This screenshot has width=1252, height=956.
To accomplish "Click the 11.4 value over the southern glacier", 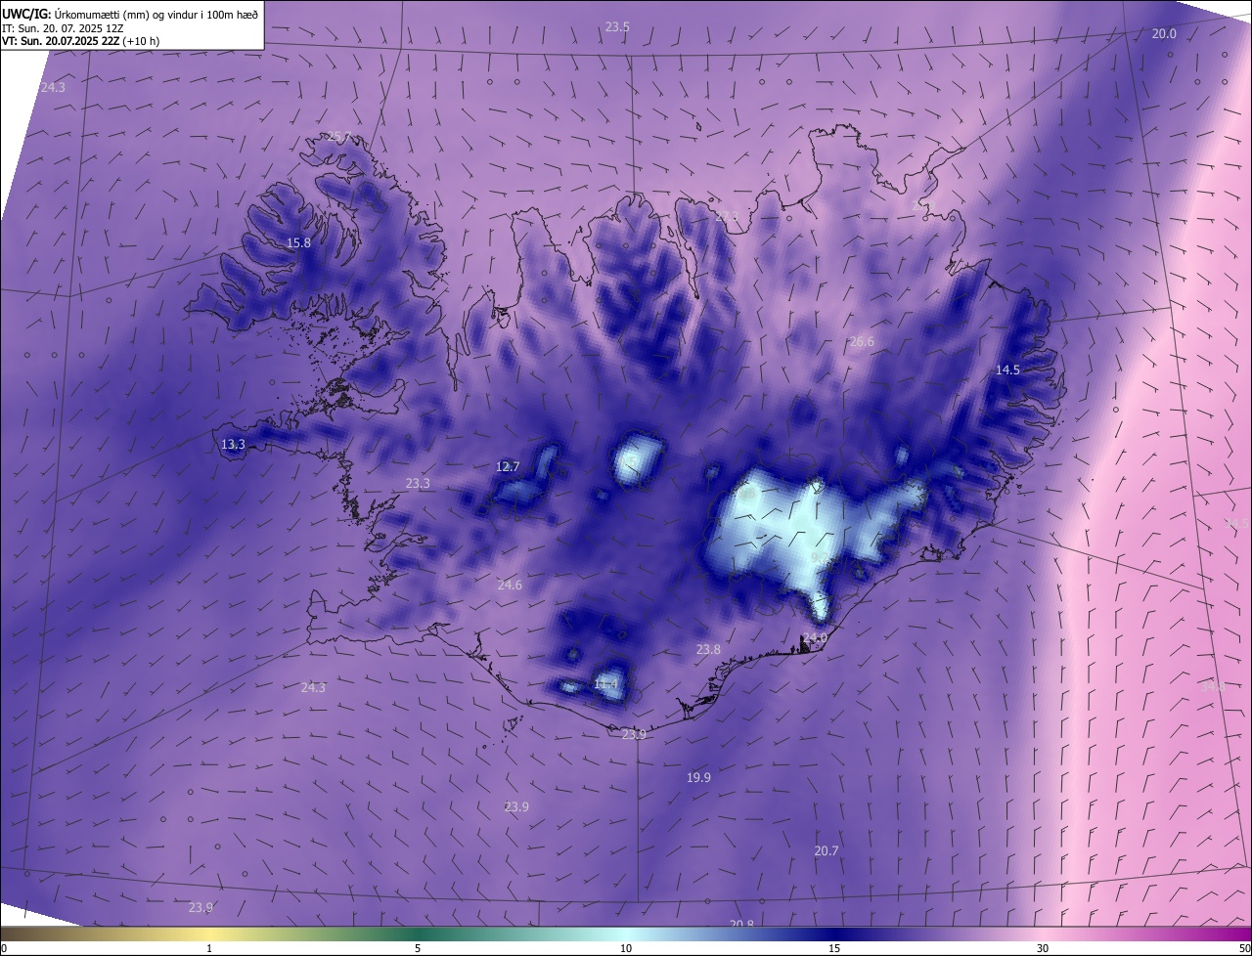I will pos(605,683).
